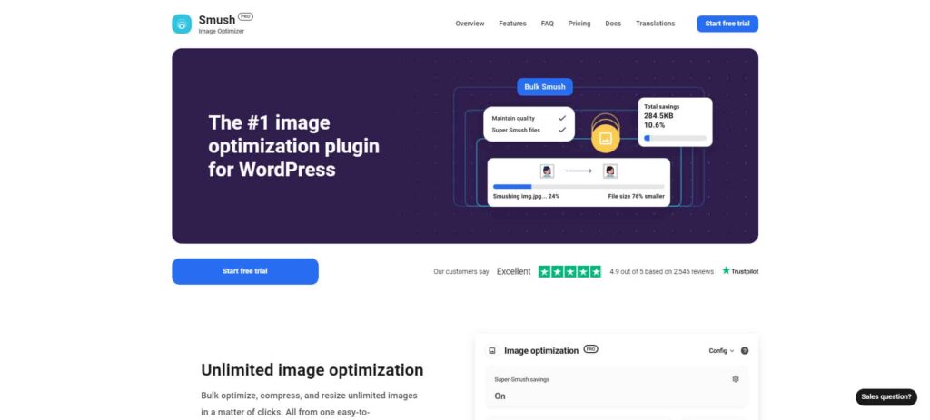
Task: Expand the Config dropdown
Action: [721, 351]
